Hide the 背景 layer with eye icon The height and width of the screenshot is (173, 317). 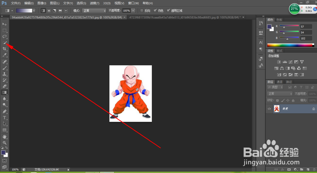pos(269,109)
